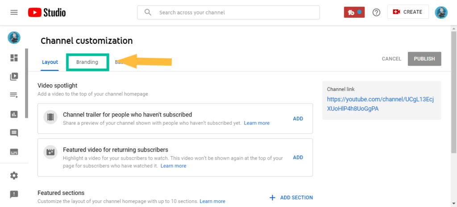Open the Subtitles icon in sidebar

point(14,152)
